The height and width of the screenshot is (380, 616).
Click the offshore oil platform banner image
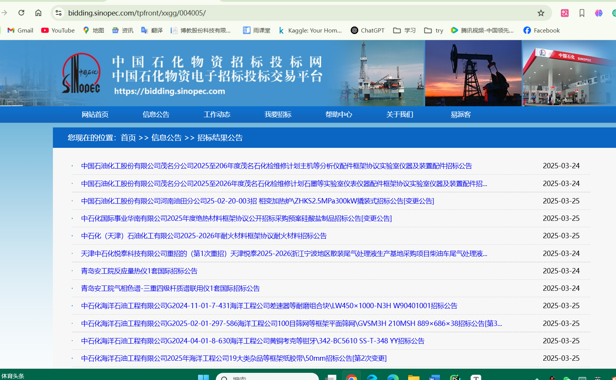(x=382, y=73)
